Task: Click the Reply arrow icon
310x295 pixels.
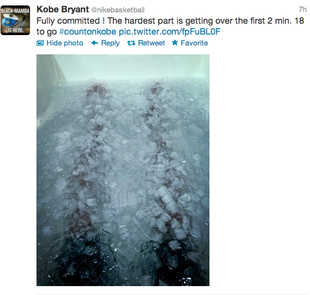Action: pyautogui.click(x=95, y=43)
